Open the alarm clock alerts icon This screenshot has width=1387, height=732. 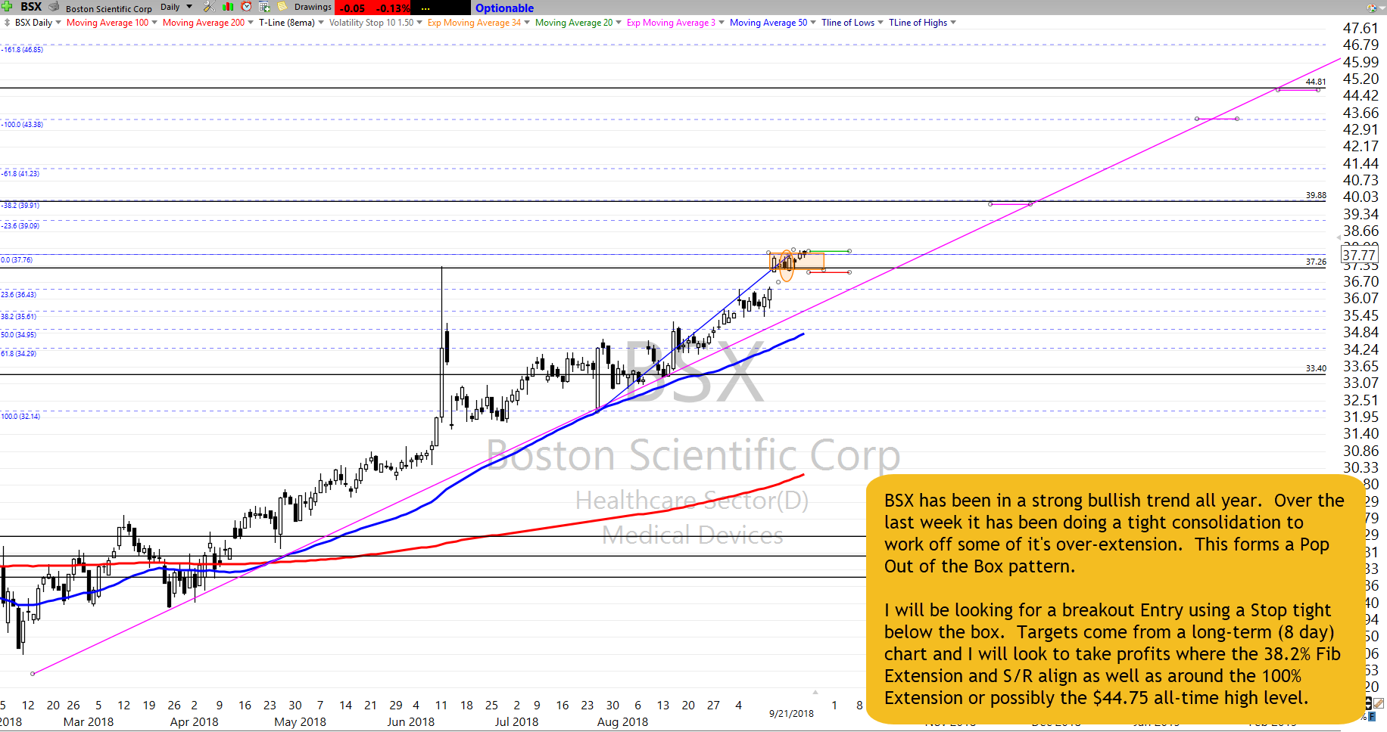[x=246, y=7]
